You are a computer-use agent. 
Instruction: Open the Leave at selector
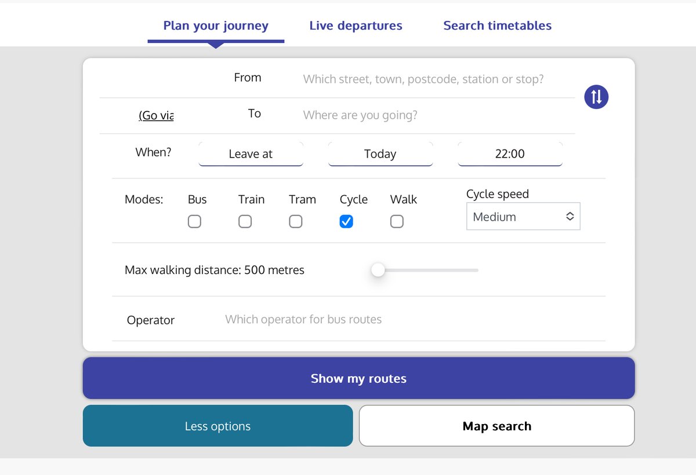click(251, 154)
